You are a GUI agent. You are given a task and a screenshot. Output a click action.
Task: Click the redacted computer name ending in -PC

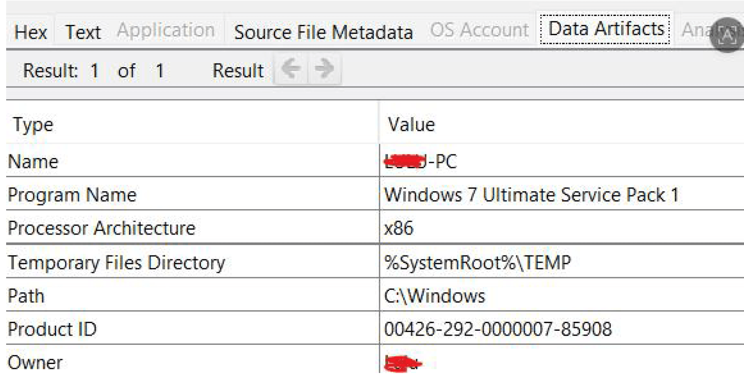point(420,161)
